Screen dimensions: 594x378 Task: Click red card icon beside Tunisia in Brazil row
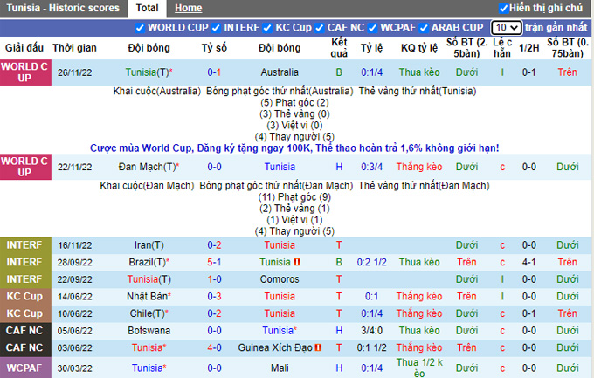pyautogui.click(x=298, y=262)
